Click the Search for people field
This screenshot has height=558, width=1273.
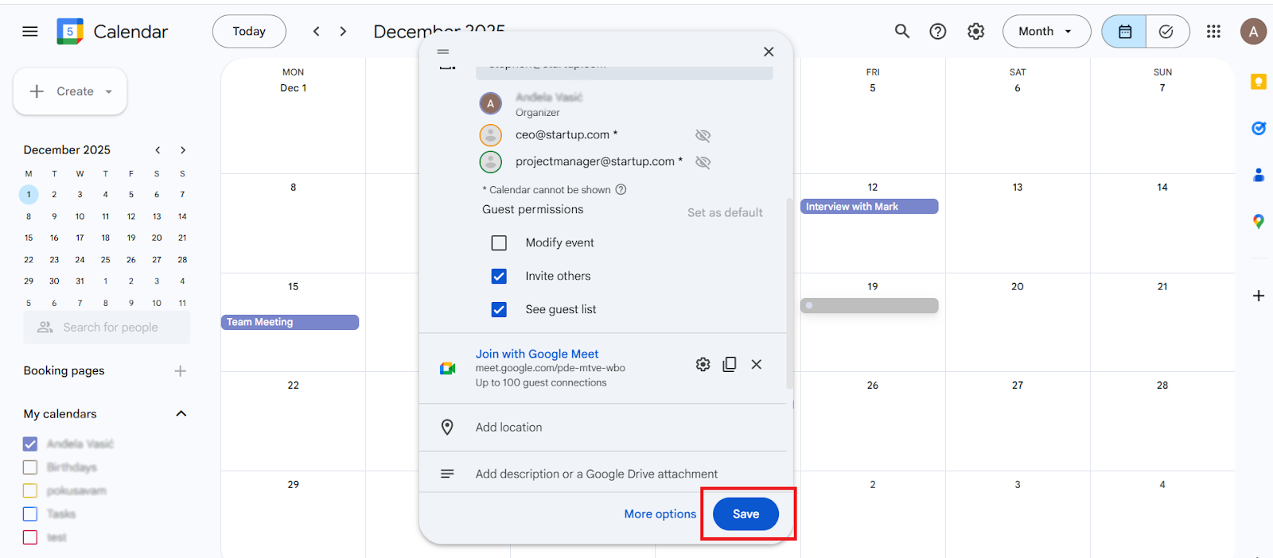coord(111,327)
